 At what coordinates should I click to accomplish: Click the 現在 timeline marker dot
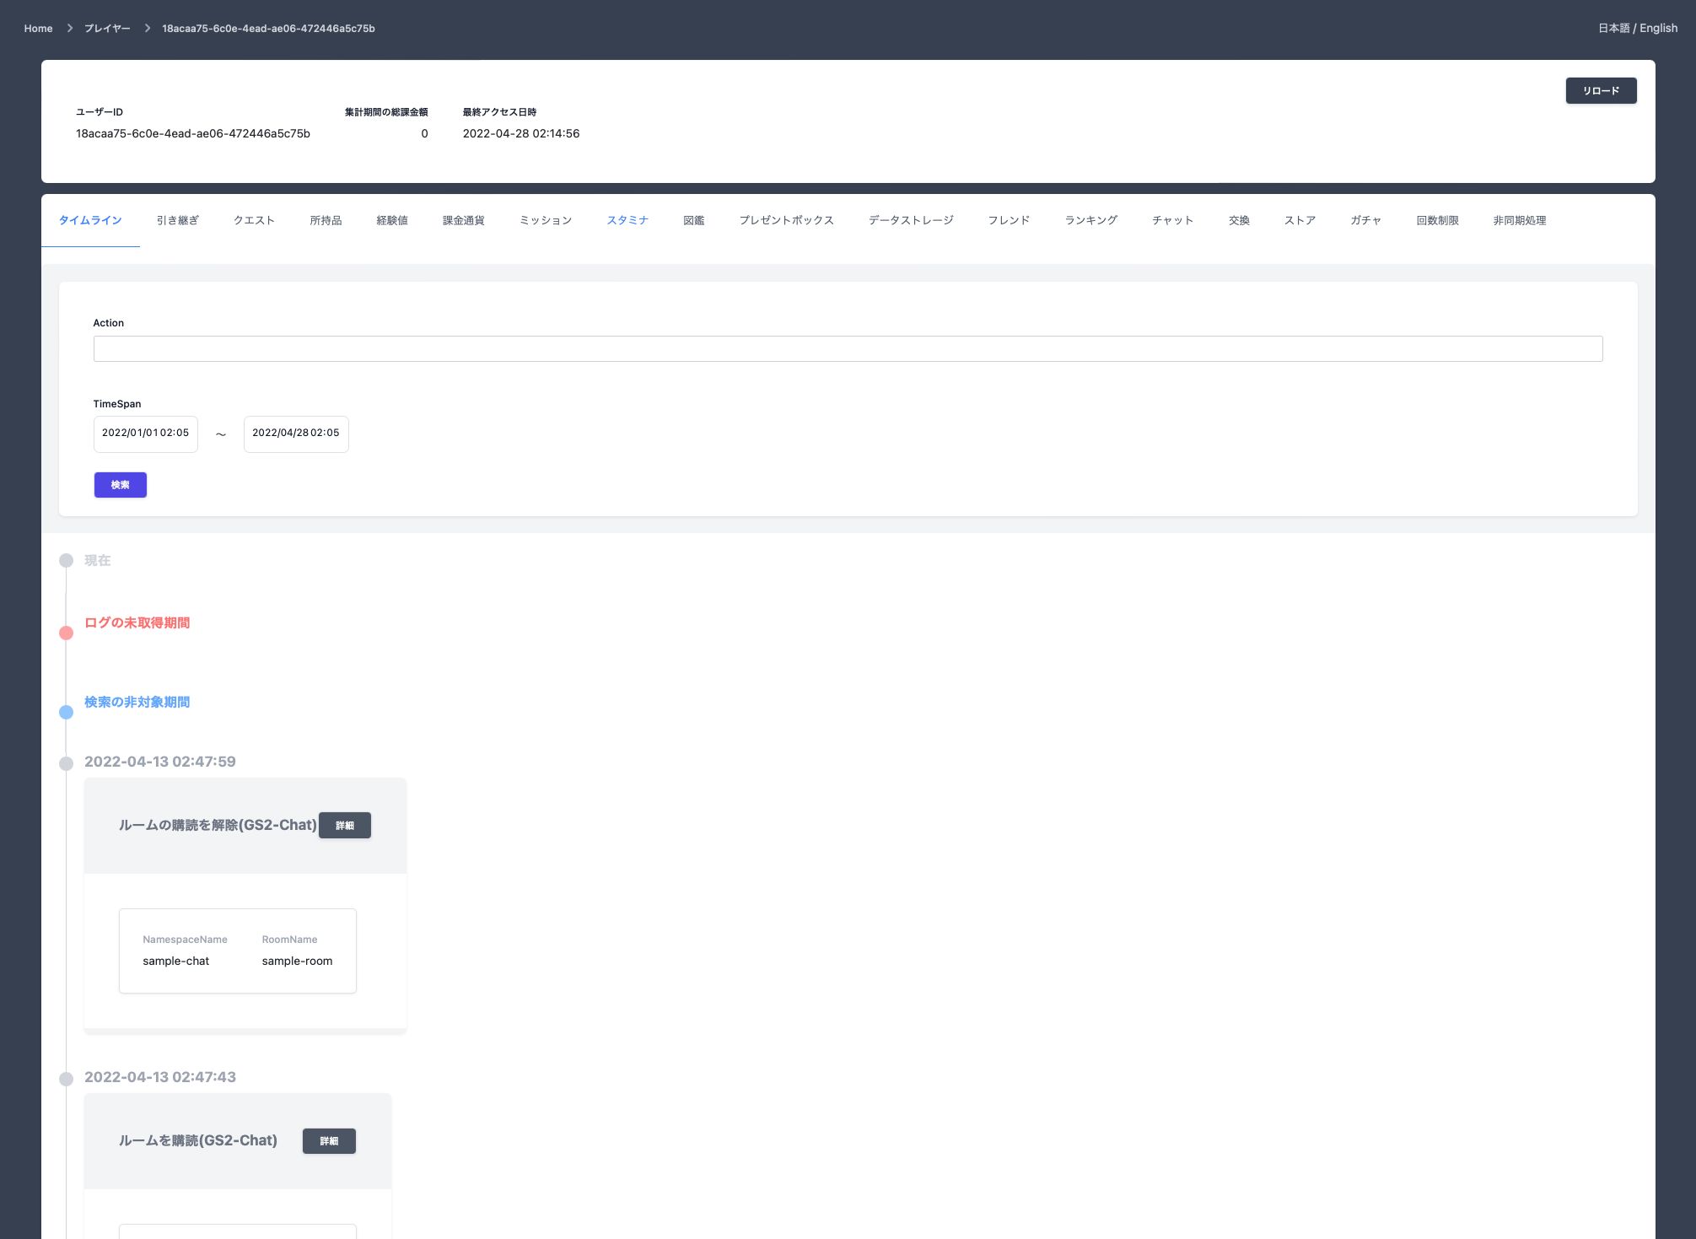(x=67, y=561)
